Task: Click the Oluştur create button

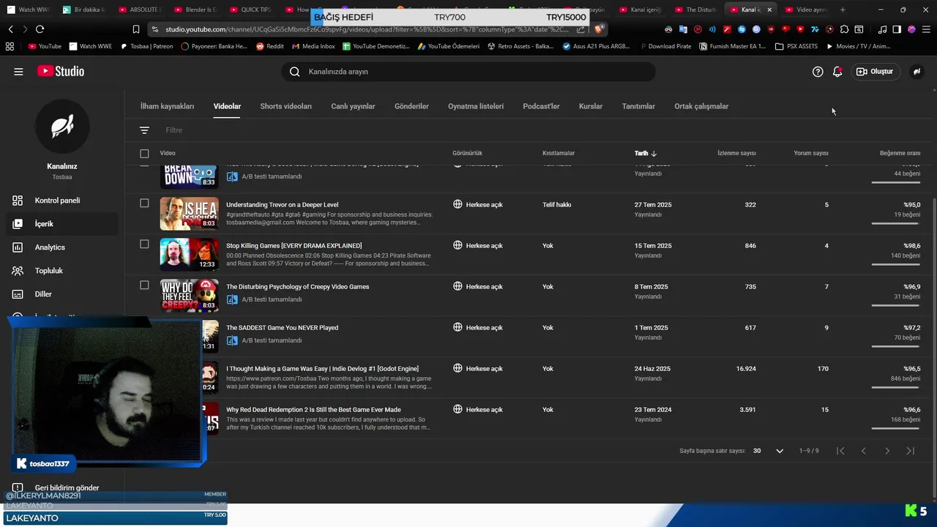Action: (x=875, y=72)
